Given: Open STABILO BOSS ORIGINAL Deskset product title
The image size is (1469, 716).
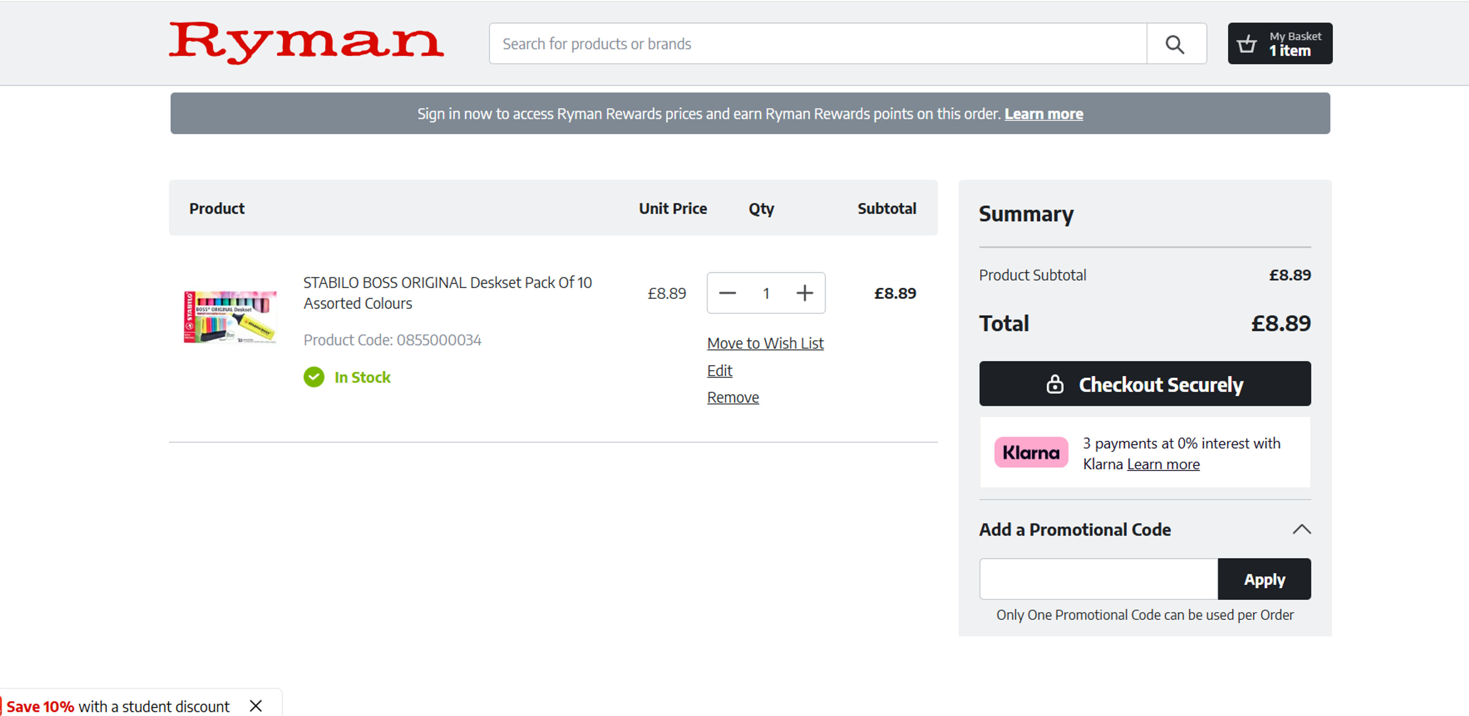Looking at the screenshot, I should (x=447, y=293).
